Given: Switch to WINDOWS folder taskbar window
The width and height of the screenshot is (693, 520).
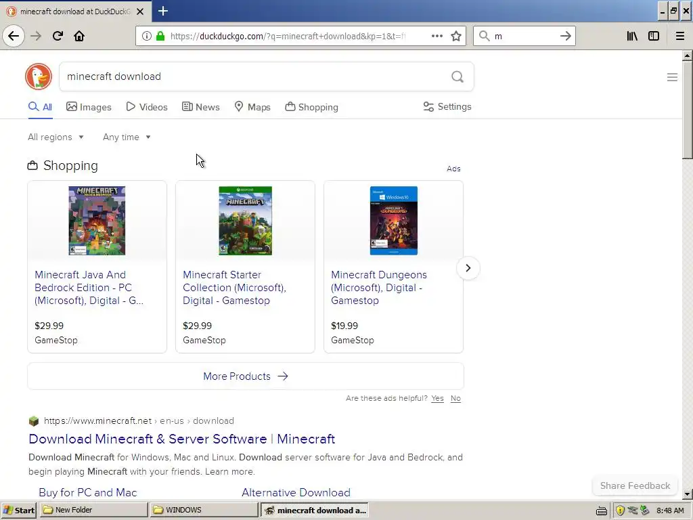Looking at the screenshot, I should pos(204,510).
